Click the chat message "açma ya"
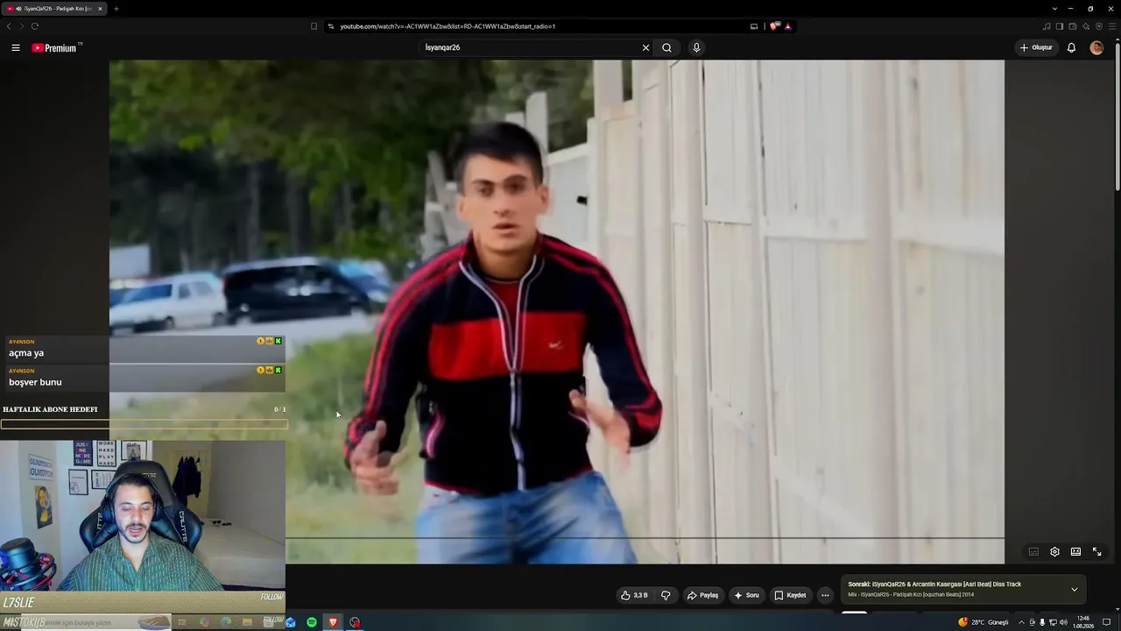Viewport: 1121px width, 631px height. pyautogui.click(x=26, y=353)
